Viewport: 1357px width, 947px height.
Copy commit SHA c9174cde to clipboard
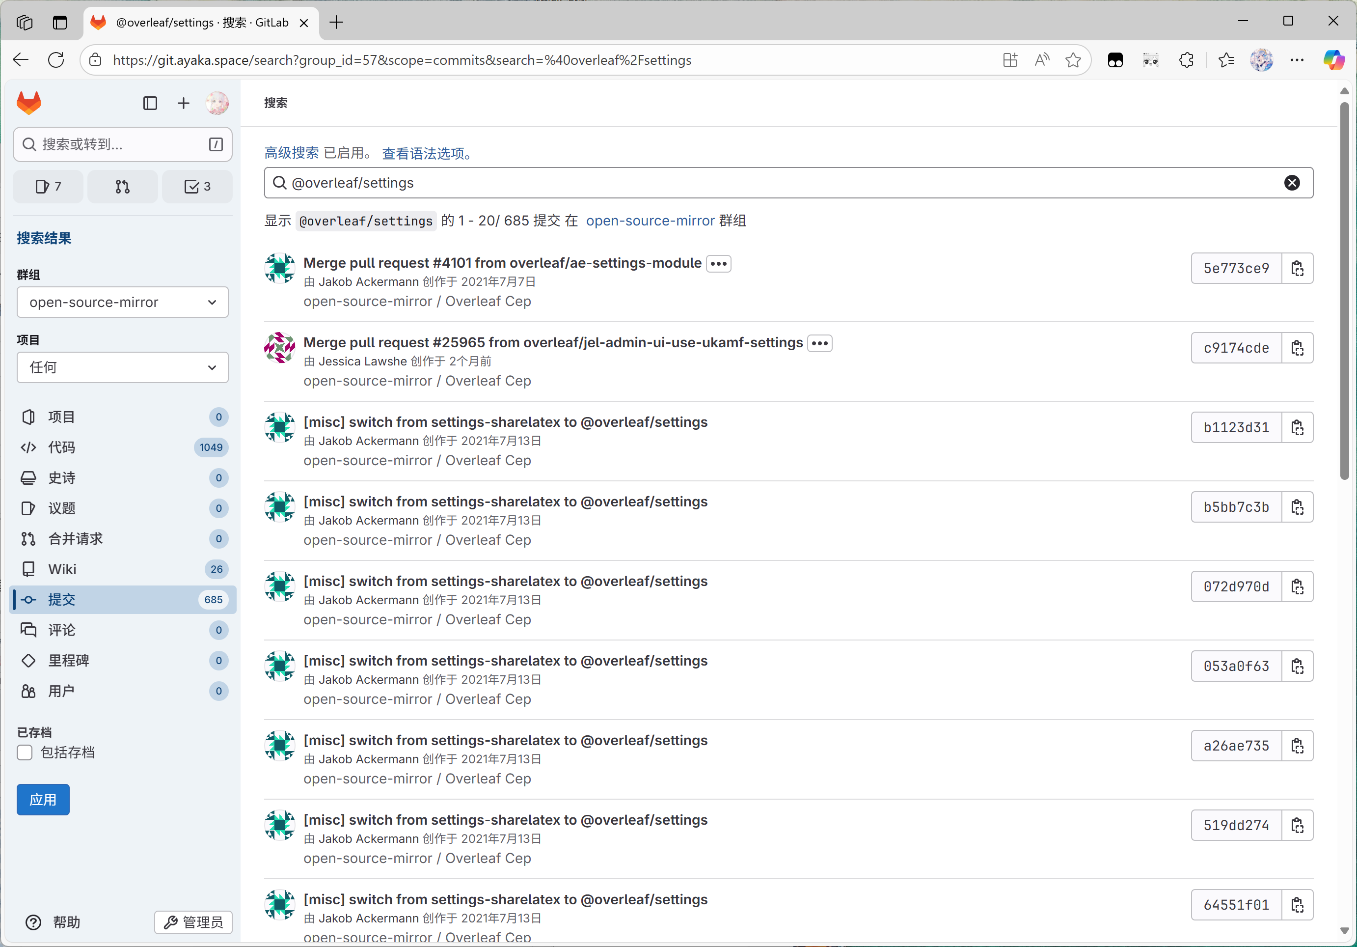tap(1298, 348)
